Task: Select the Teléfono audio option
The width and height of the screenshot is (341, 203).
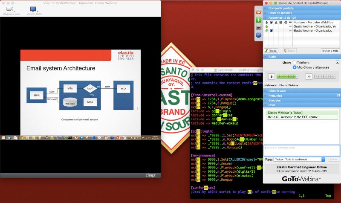Action: [295, 62]
